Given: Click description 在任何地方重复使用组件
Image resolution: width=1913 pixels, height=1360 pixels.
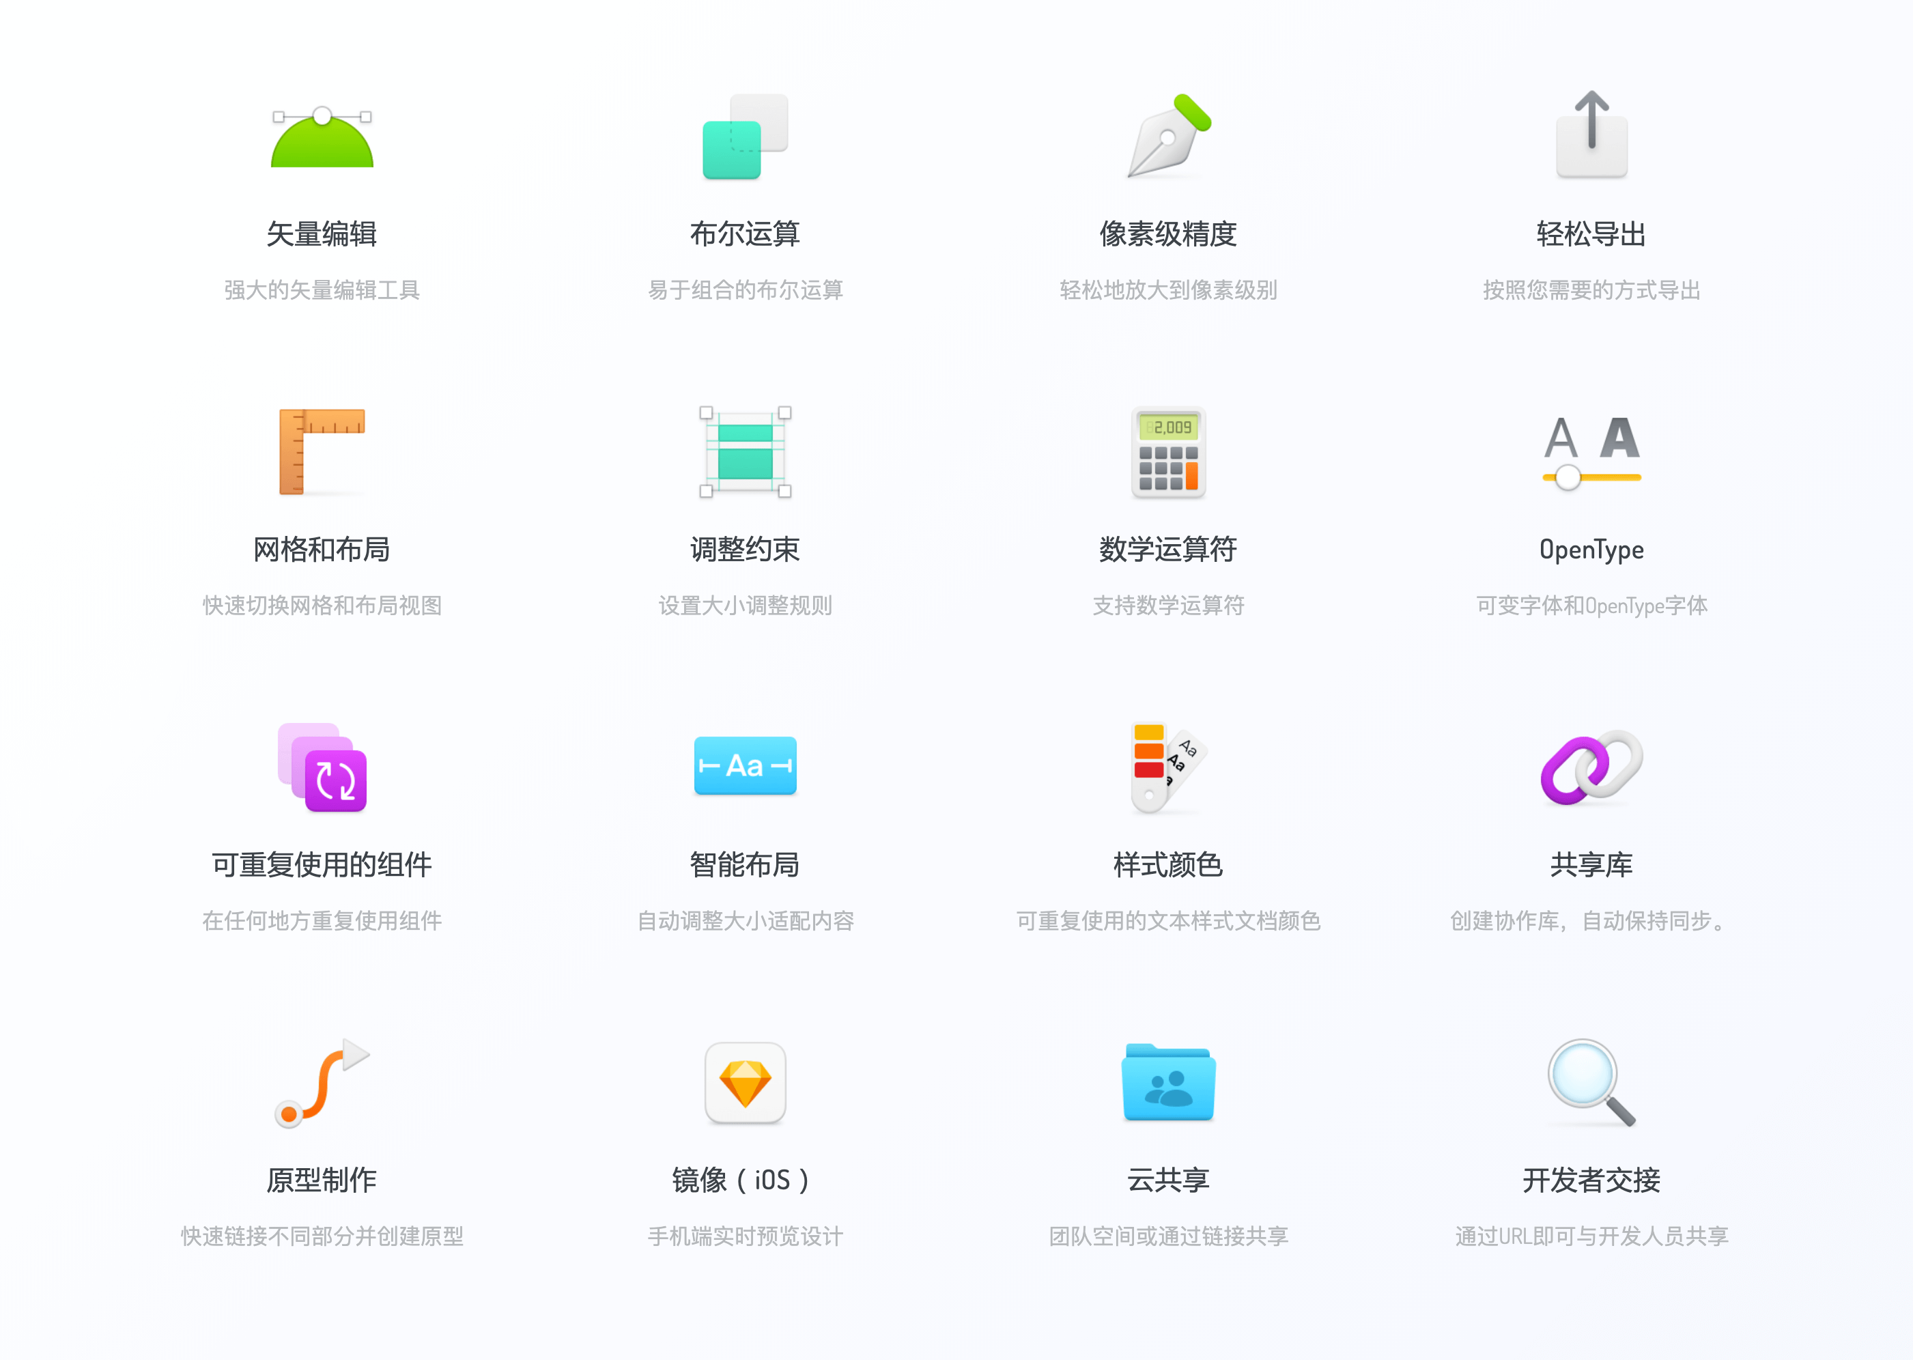Looking at the screenshot, I should point(322,920).
